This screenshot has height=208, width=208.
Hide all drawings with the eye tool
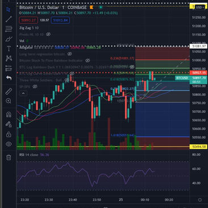[9, 144]
